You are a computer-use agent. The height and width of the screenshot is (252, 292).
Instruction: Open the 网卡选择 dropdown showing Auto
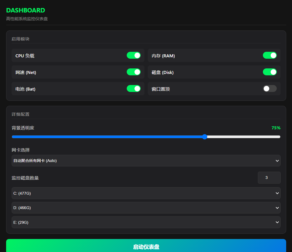[x=146, y=161]
